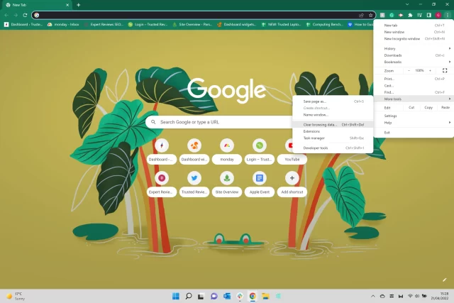The height and width of the screenshot is (303, 454).
Task: Click the reload page icon
Action: click(26, 15)
